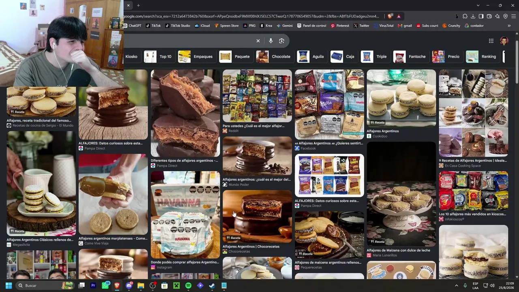Viewport: 519px width, 292px height.
Task: Open a new browser tab
Action: (138, 5)
